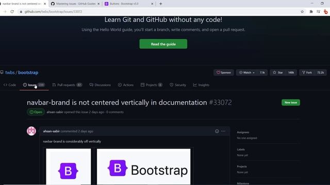Click the Sponsor button
This screenshot has width=330, height=185.
223,72
